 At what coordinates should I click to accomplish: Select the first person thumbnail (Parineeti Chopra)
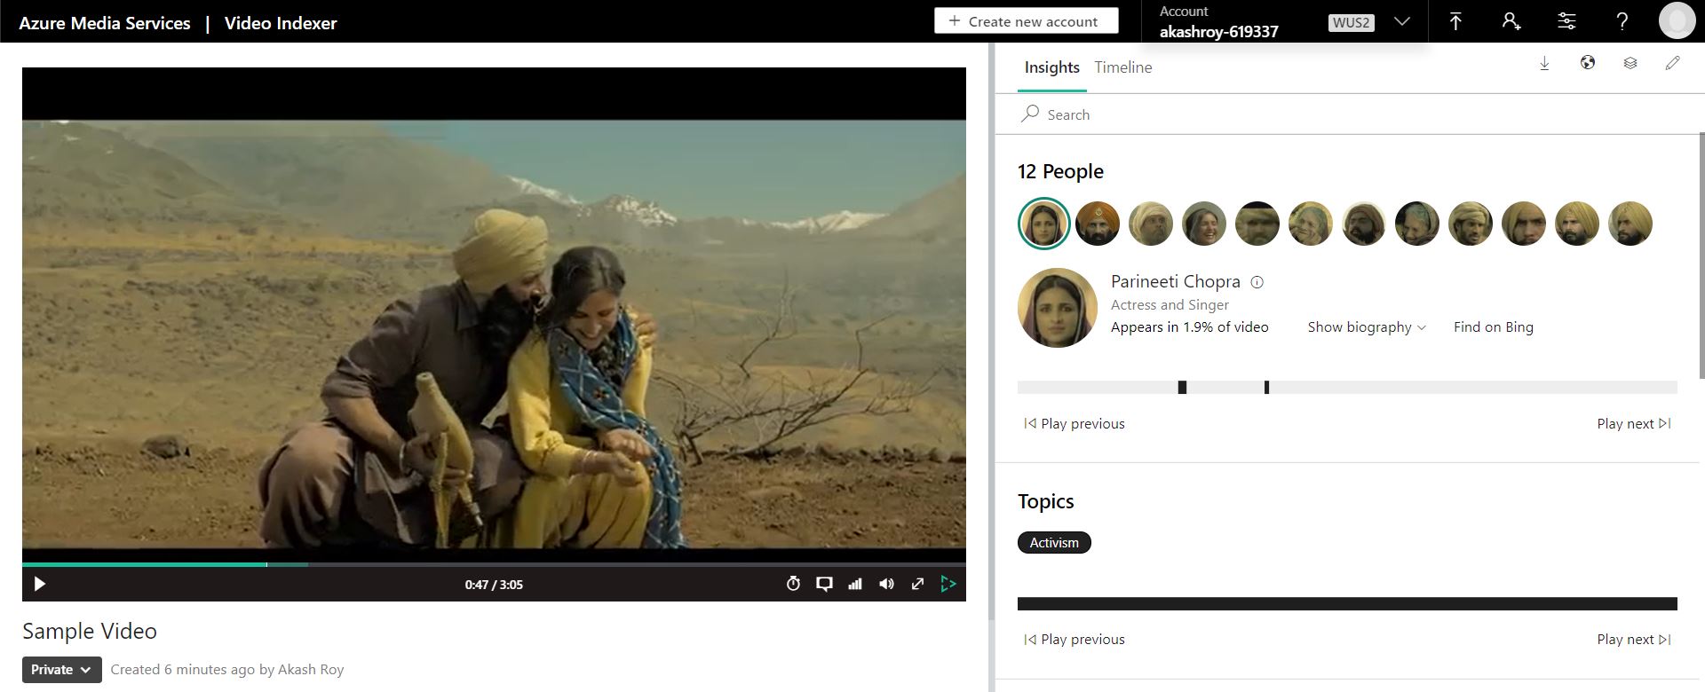(1044, 224)
